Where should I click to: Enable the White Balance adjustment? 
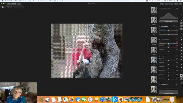click(160, 26)
